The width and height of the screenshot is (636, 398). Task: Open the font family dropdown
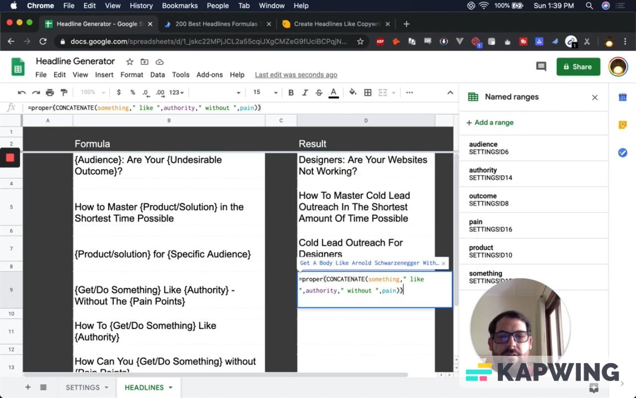click(218, 93)
